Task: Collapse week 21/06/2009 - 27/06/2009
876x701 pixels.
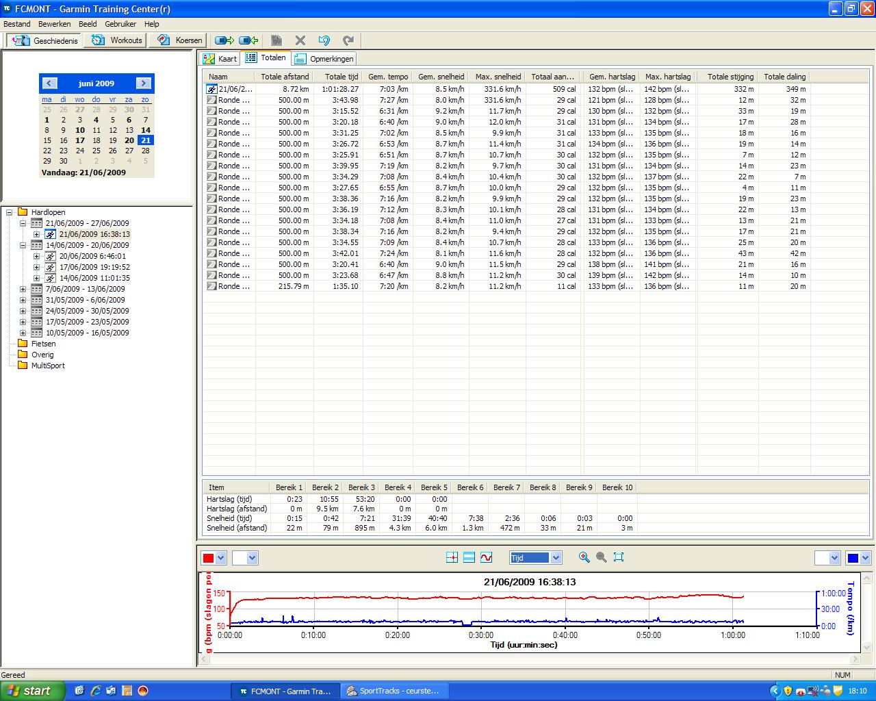Action: (x=23, y=223)
